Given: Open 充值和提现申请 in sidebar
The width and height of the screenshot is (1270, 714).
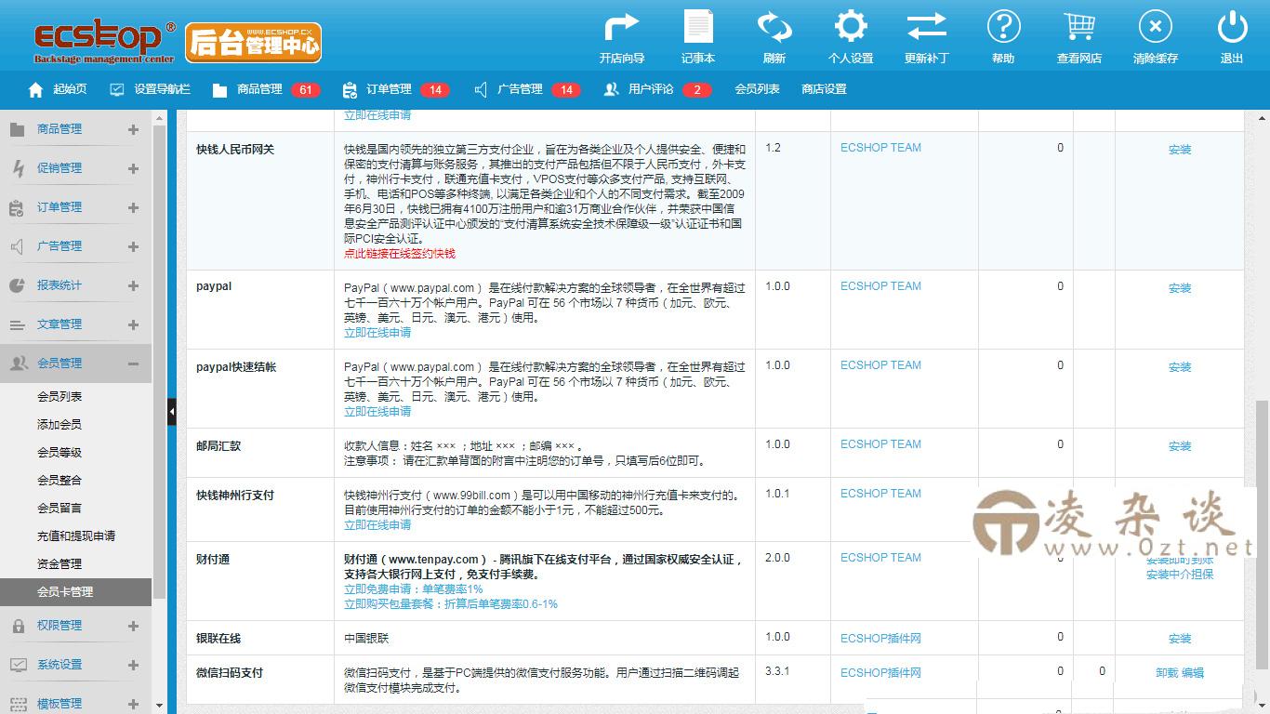Looking at the screenshot, I should click(76, 536).
